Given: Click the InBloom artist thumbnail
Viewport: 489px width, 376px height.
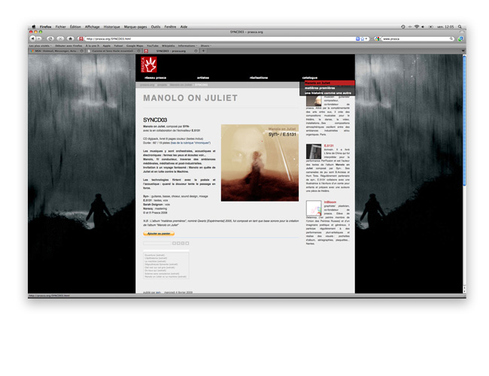Looking at the screenshot, I should (314, 208).
